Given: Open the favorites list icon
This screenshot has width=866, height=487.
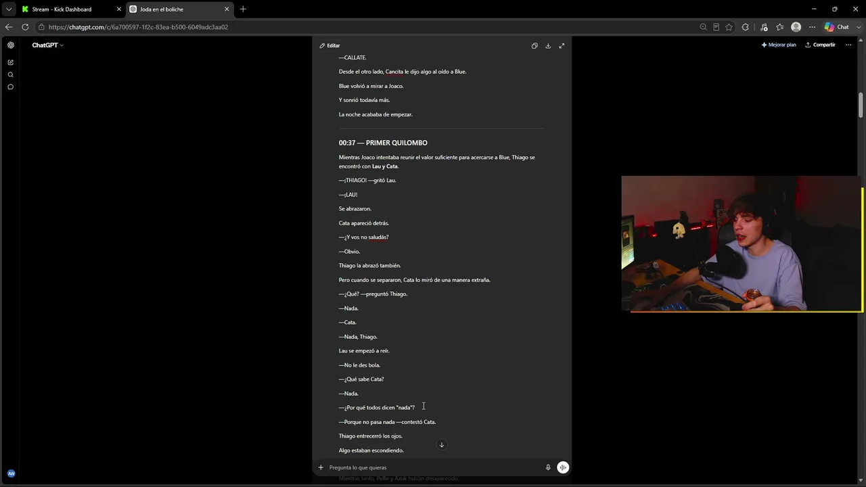Looking at the screenshot, I should (779, 27).
